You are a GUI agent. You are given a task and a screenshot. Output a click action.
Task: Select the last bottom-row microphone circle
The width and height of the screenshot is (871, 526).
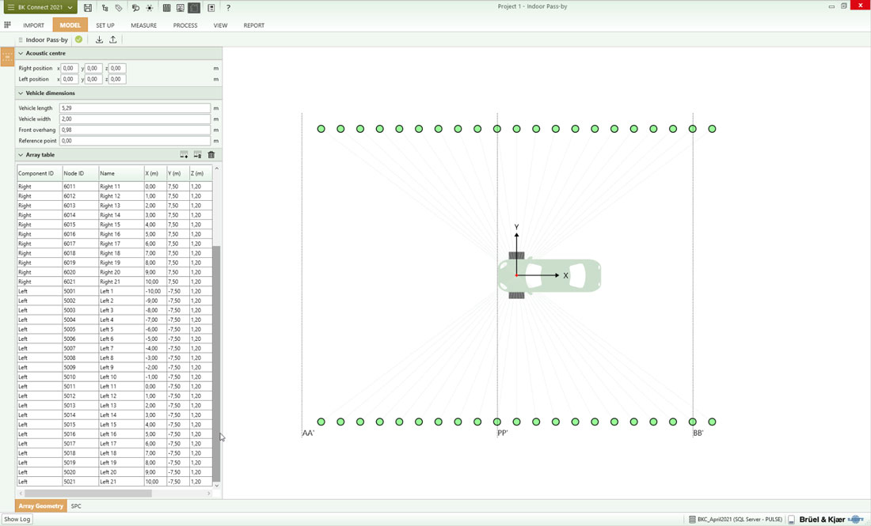coord(712,422)
